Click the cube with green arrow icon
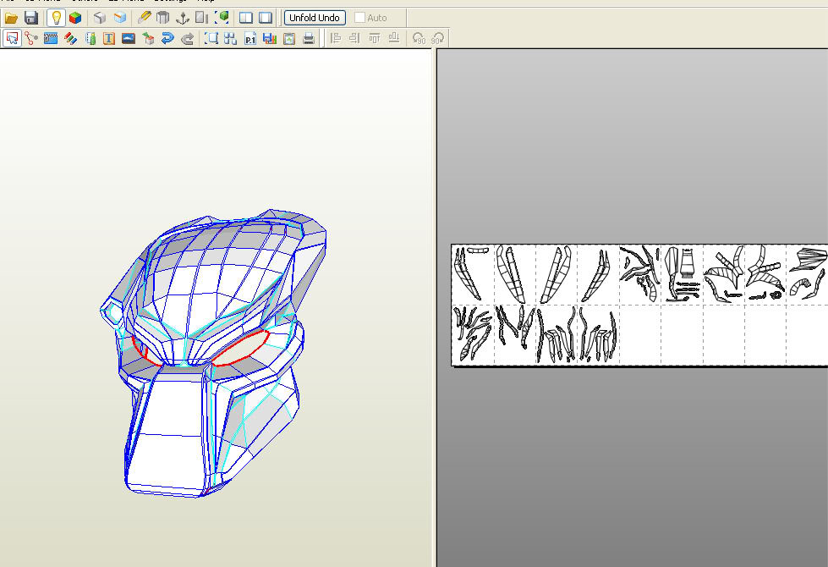Viewport: 828px width, 567px height. click(x=148, y=39)
